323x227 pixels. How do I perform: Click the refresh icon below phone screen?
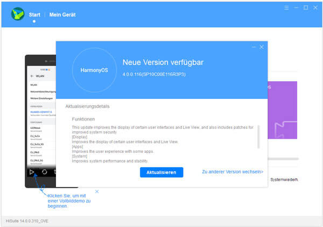44,172
